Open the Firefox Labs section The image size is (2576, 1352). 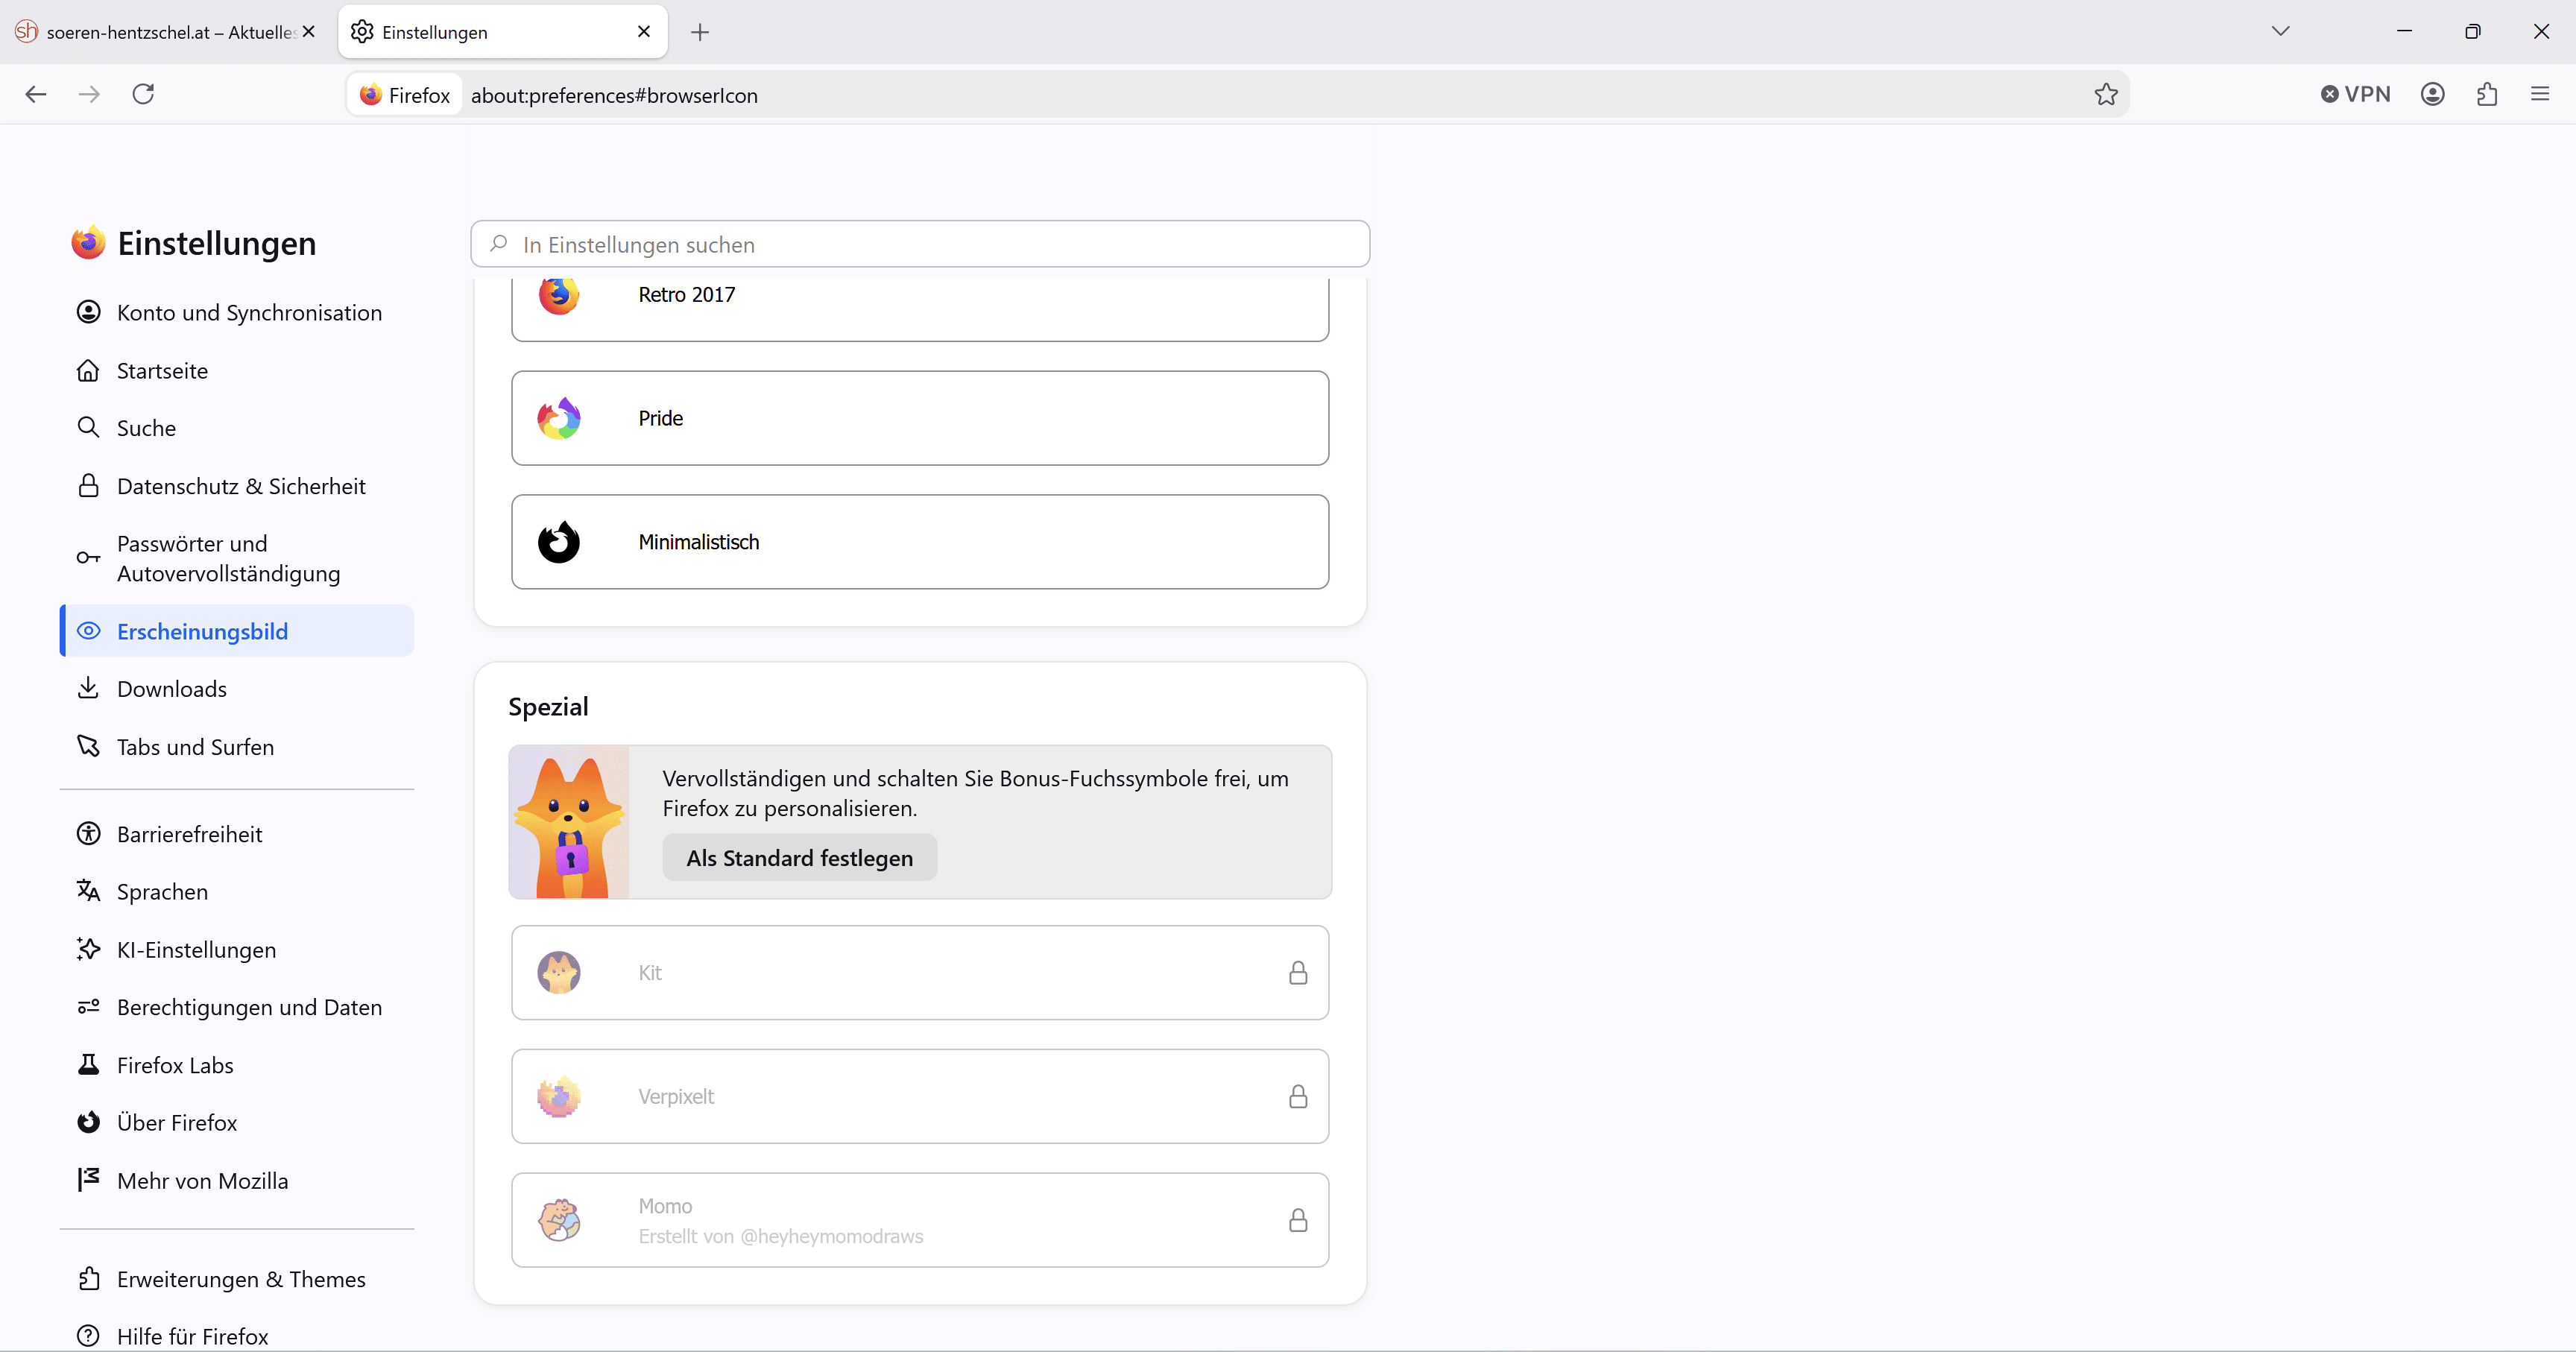[237, 1065]
